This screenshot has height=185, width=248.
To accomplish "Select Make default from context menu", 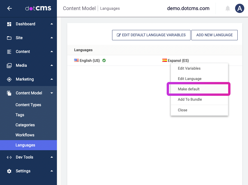I will [x=189, y=89].
